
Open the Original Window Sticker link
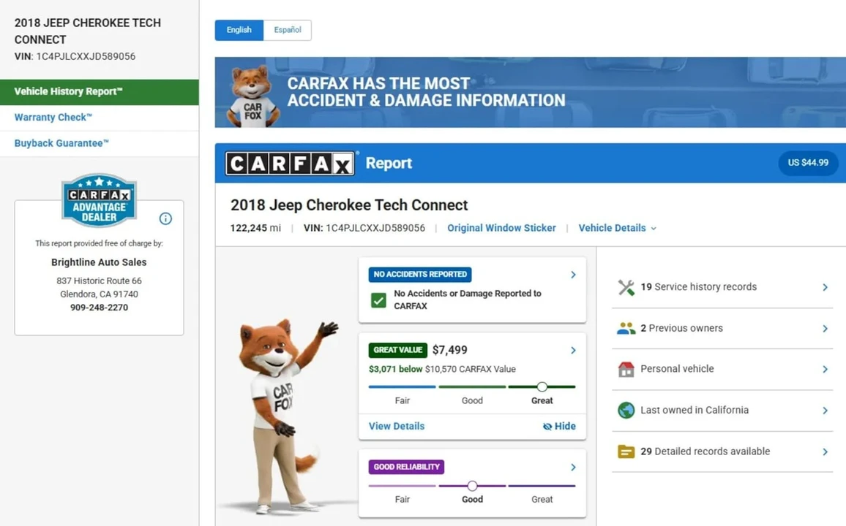[x=501, y=228]
